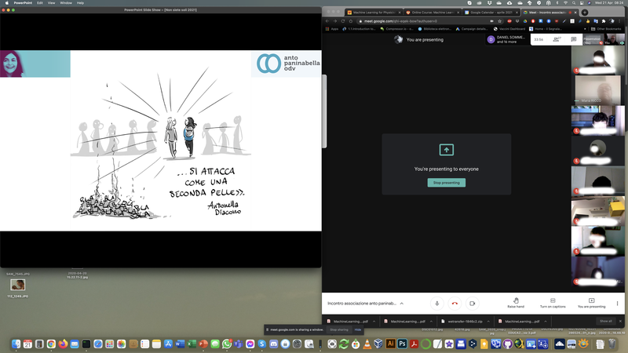Image resolution: width=628 pixels, height=353 pixels.
Task: Open Safari from Dock
Action: click(97, 344)
